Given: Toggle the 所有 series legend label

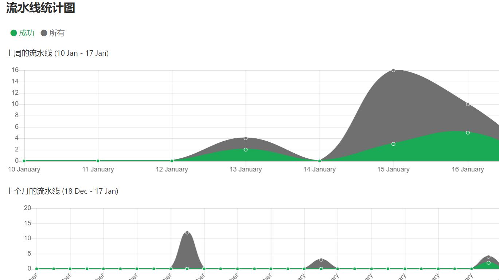Looking at the screenshot, I should [x=57, y=33].
